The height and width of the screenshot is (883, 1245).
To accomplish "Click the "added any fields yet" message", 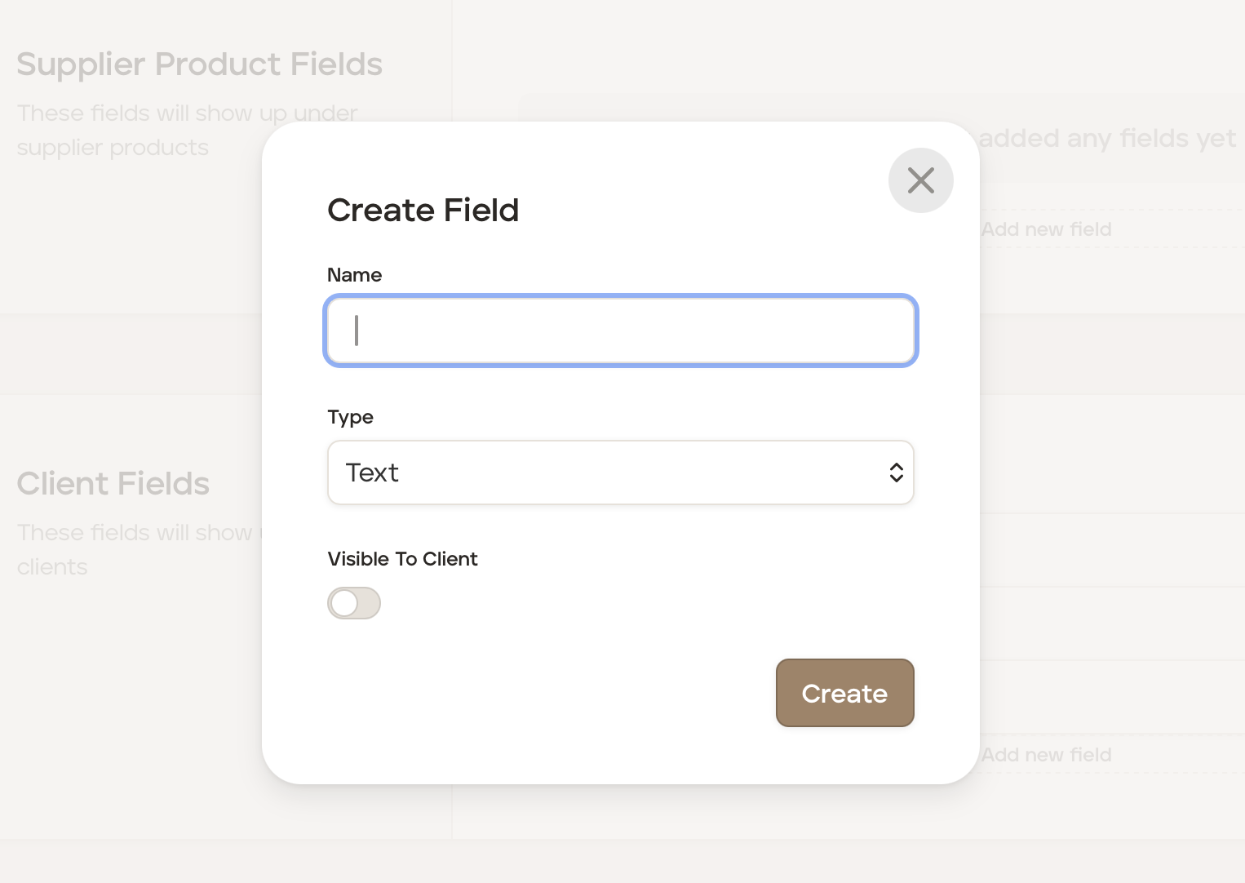I will (x=1107, y=139).
